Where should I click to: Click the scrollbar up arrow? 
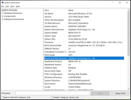pos(129,10)
